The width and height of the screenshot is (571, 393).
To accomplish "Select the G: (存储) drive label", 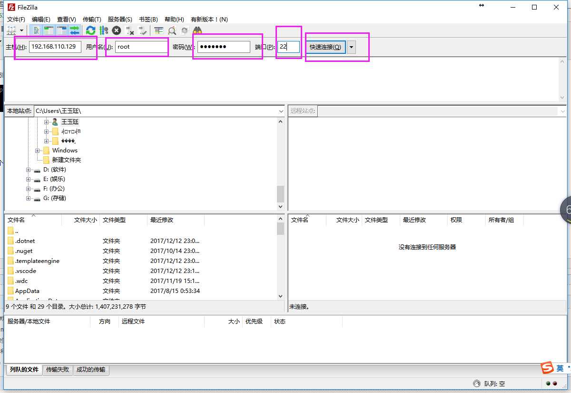I will click(x=55, y=198).
